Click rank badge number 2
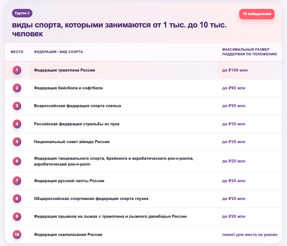Viewport: 287px width, 246px height. pos(17,88)
